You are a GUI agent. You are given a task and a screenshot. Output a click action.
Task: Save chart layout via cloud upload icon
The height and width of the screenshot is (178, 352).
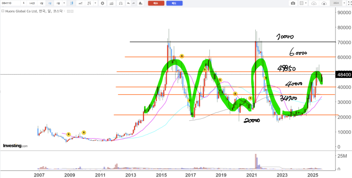324,3
